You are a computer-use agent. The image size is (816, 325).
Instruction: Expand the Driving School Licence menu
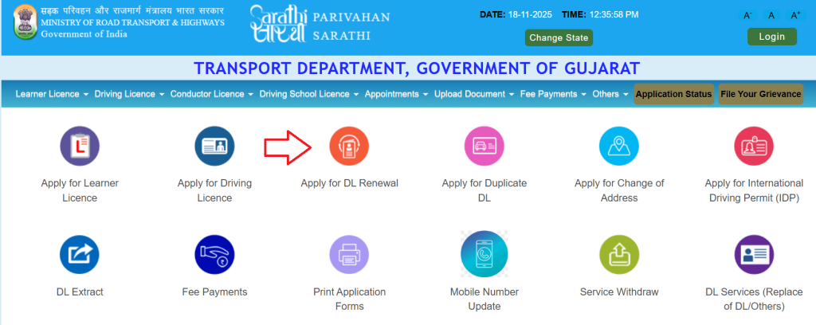coord(309,94)
